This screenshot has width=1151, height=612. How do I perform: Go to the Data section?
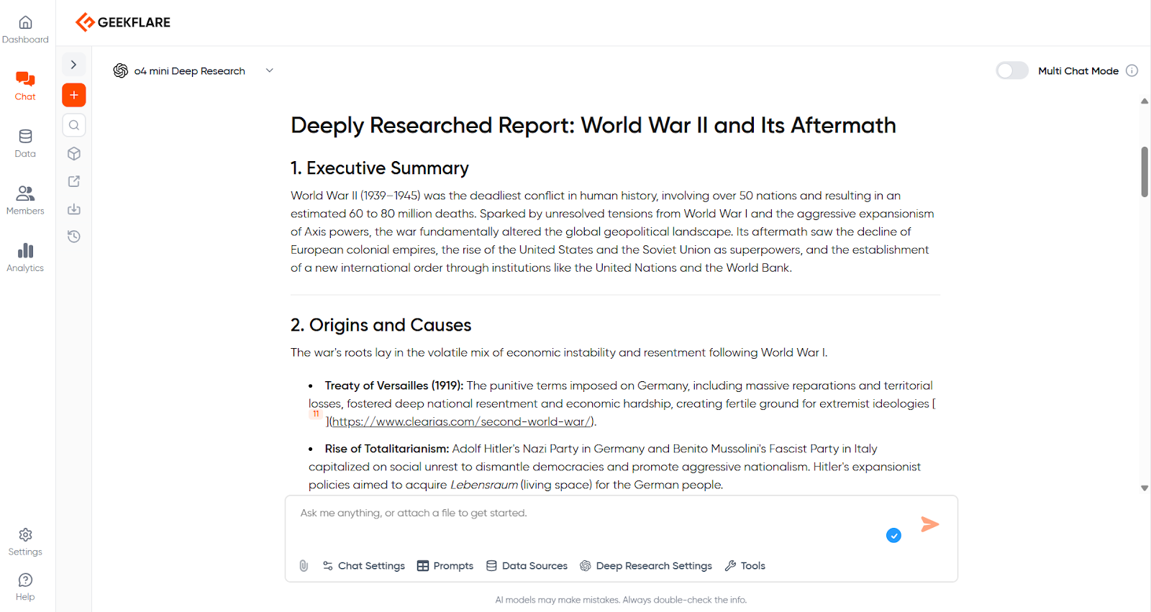pyautogui.click(x=25, y=143)
